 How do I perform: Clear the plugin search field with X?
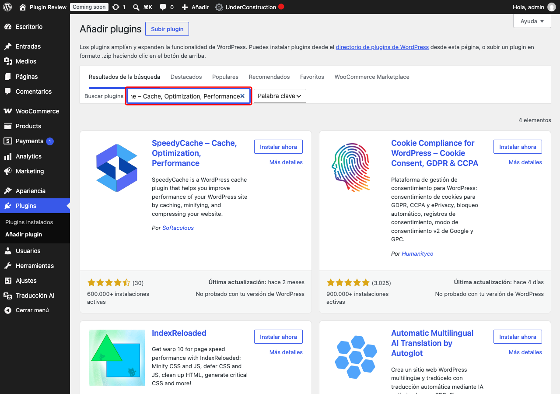(x=242, y=96)
